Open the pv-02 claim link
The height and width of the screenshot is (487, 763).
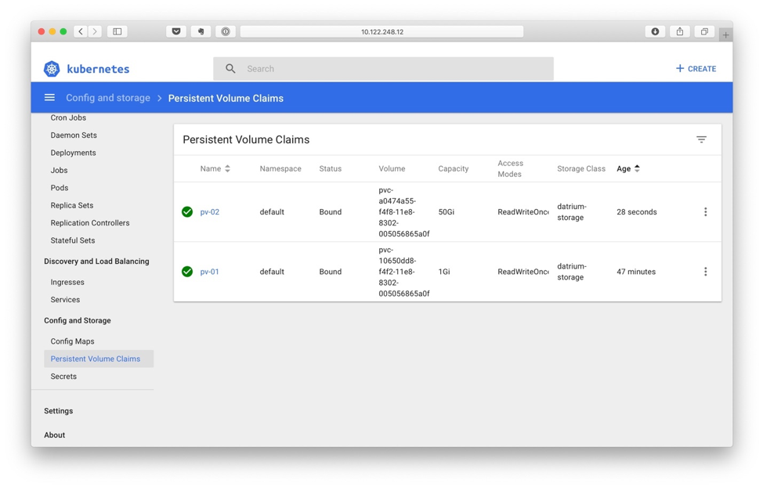(210, 212)
